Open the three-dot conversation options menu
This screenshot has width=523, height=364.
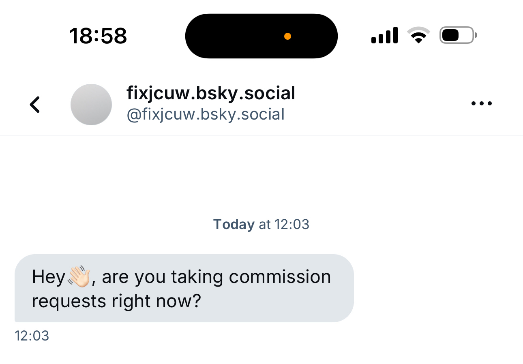point(481,104)
